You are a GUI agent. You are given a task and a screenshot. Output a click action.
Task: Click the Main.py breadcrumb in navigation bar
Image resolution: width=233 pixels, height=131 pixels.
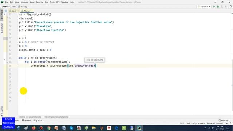point(23,7)
